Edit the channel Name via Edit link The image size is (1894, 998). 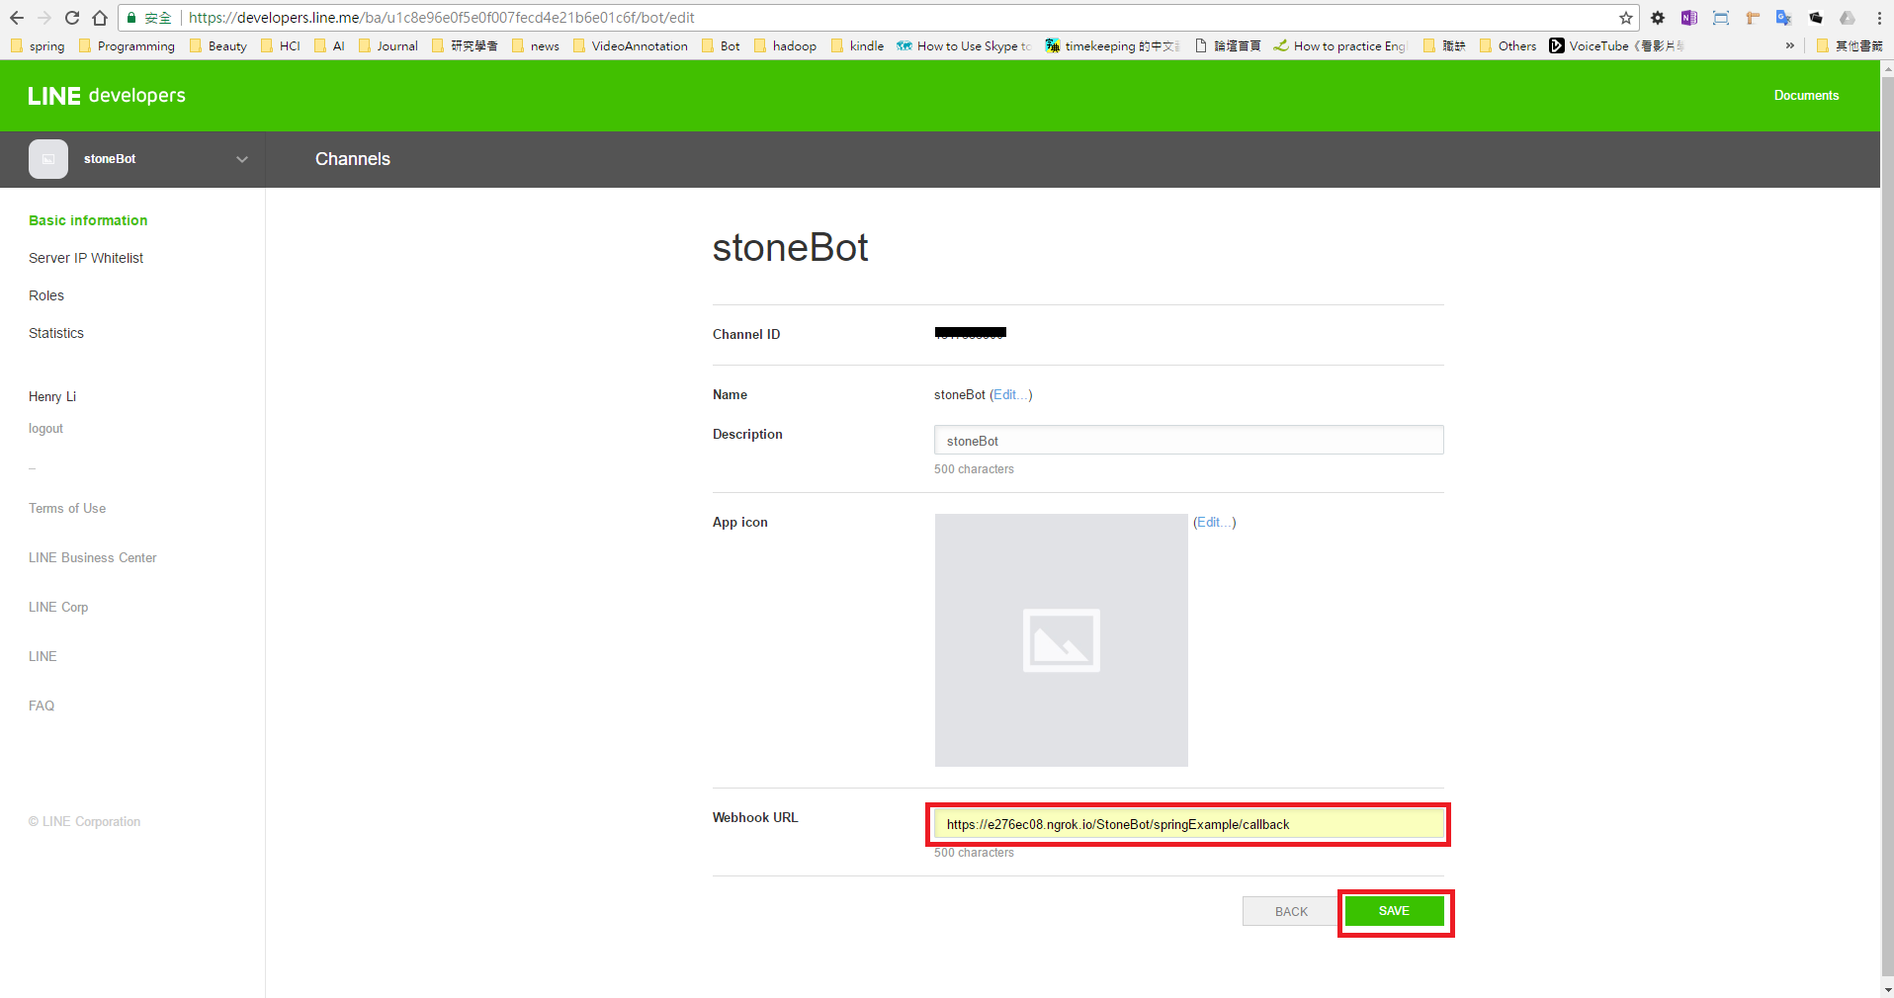pyautogui.click(x=1009, y=394)
